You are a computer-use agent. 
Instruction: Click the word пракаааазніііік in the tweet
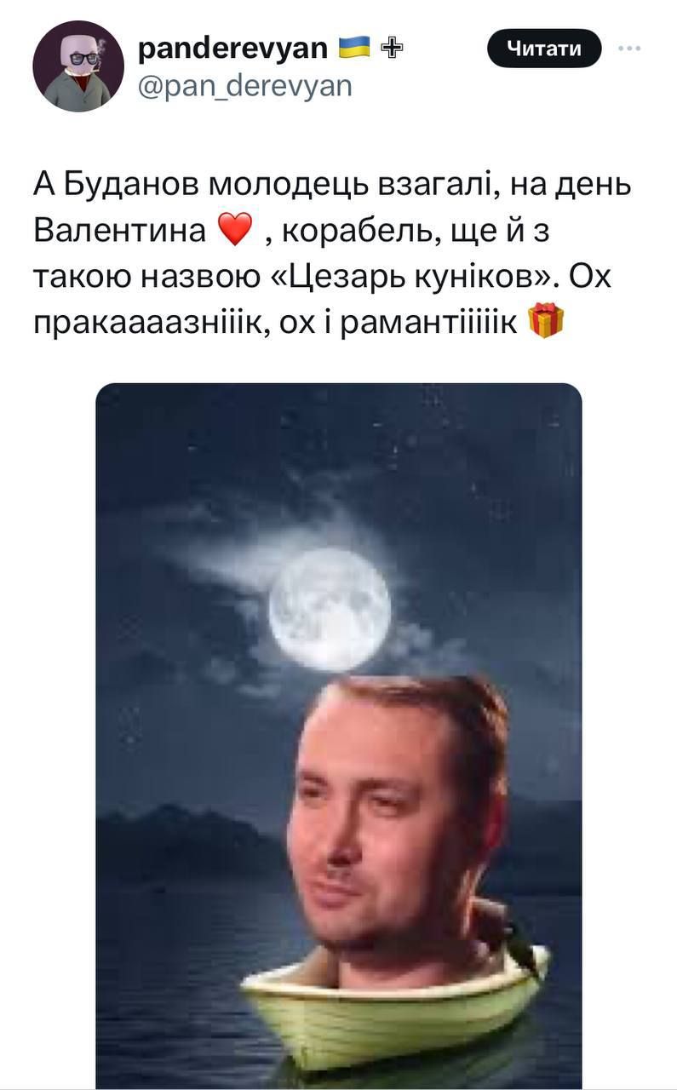point(145,324)
